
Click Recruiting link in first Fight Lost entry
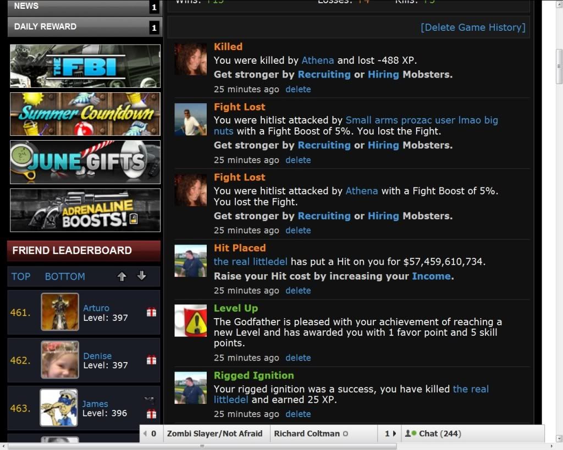pyautogui.click(x=324, y=145)
